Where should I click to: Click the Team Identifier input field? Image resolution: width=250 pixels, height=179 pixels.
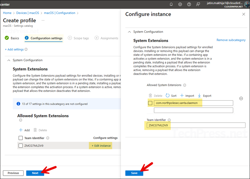(196, 125)
